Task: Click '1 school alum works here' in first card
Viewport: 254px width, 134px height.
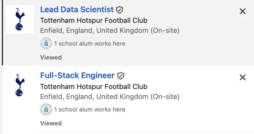Action: pos(90,44)
